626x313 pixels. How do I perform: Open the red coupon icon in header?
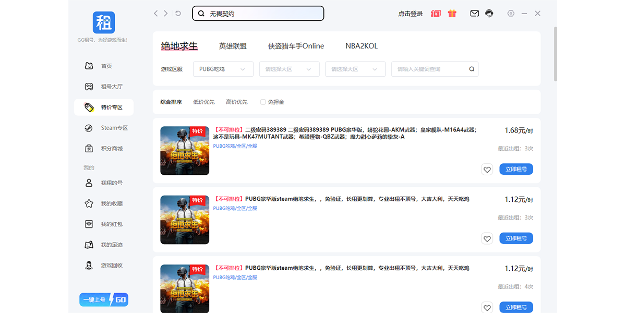coord(436,14)
